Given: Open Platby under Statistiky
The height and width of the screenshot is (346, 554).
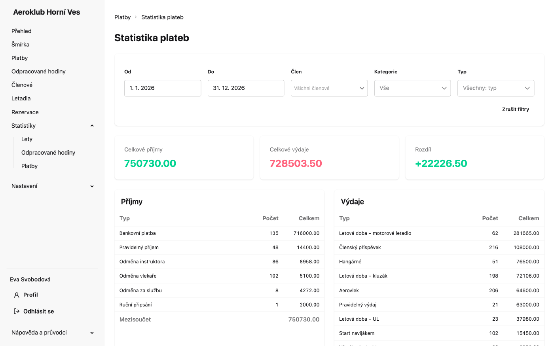Looking at the screenshot, I should tap(29, 166).
